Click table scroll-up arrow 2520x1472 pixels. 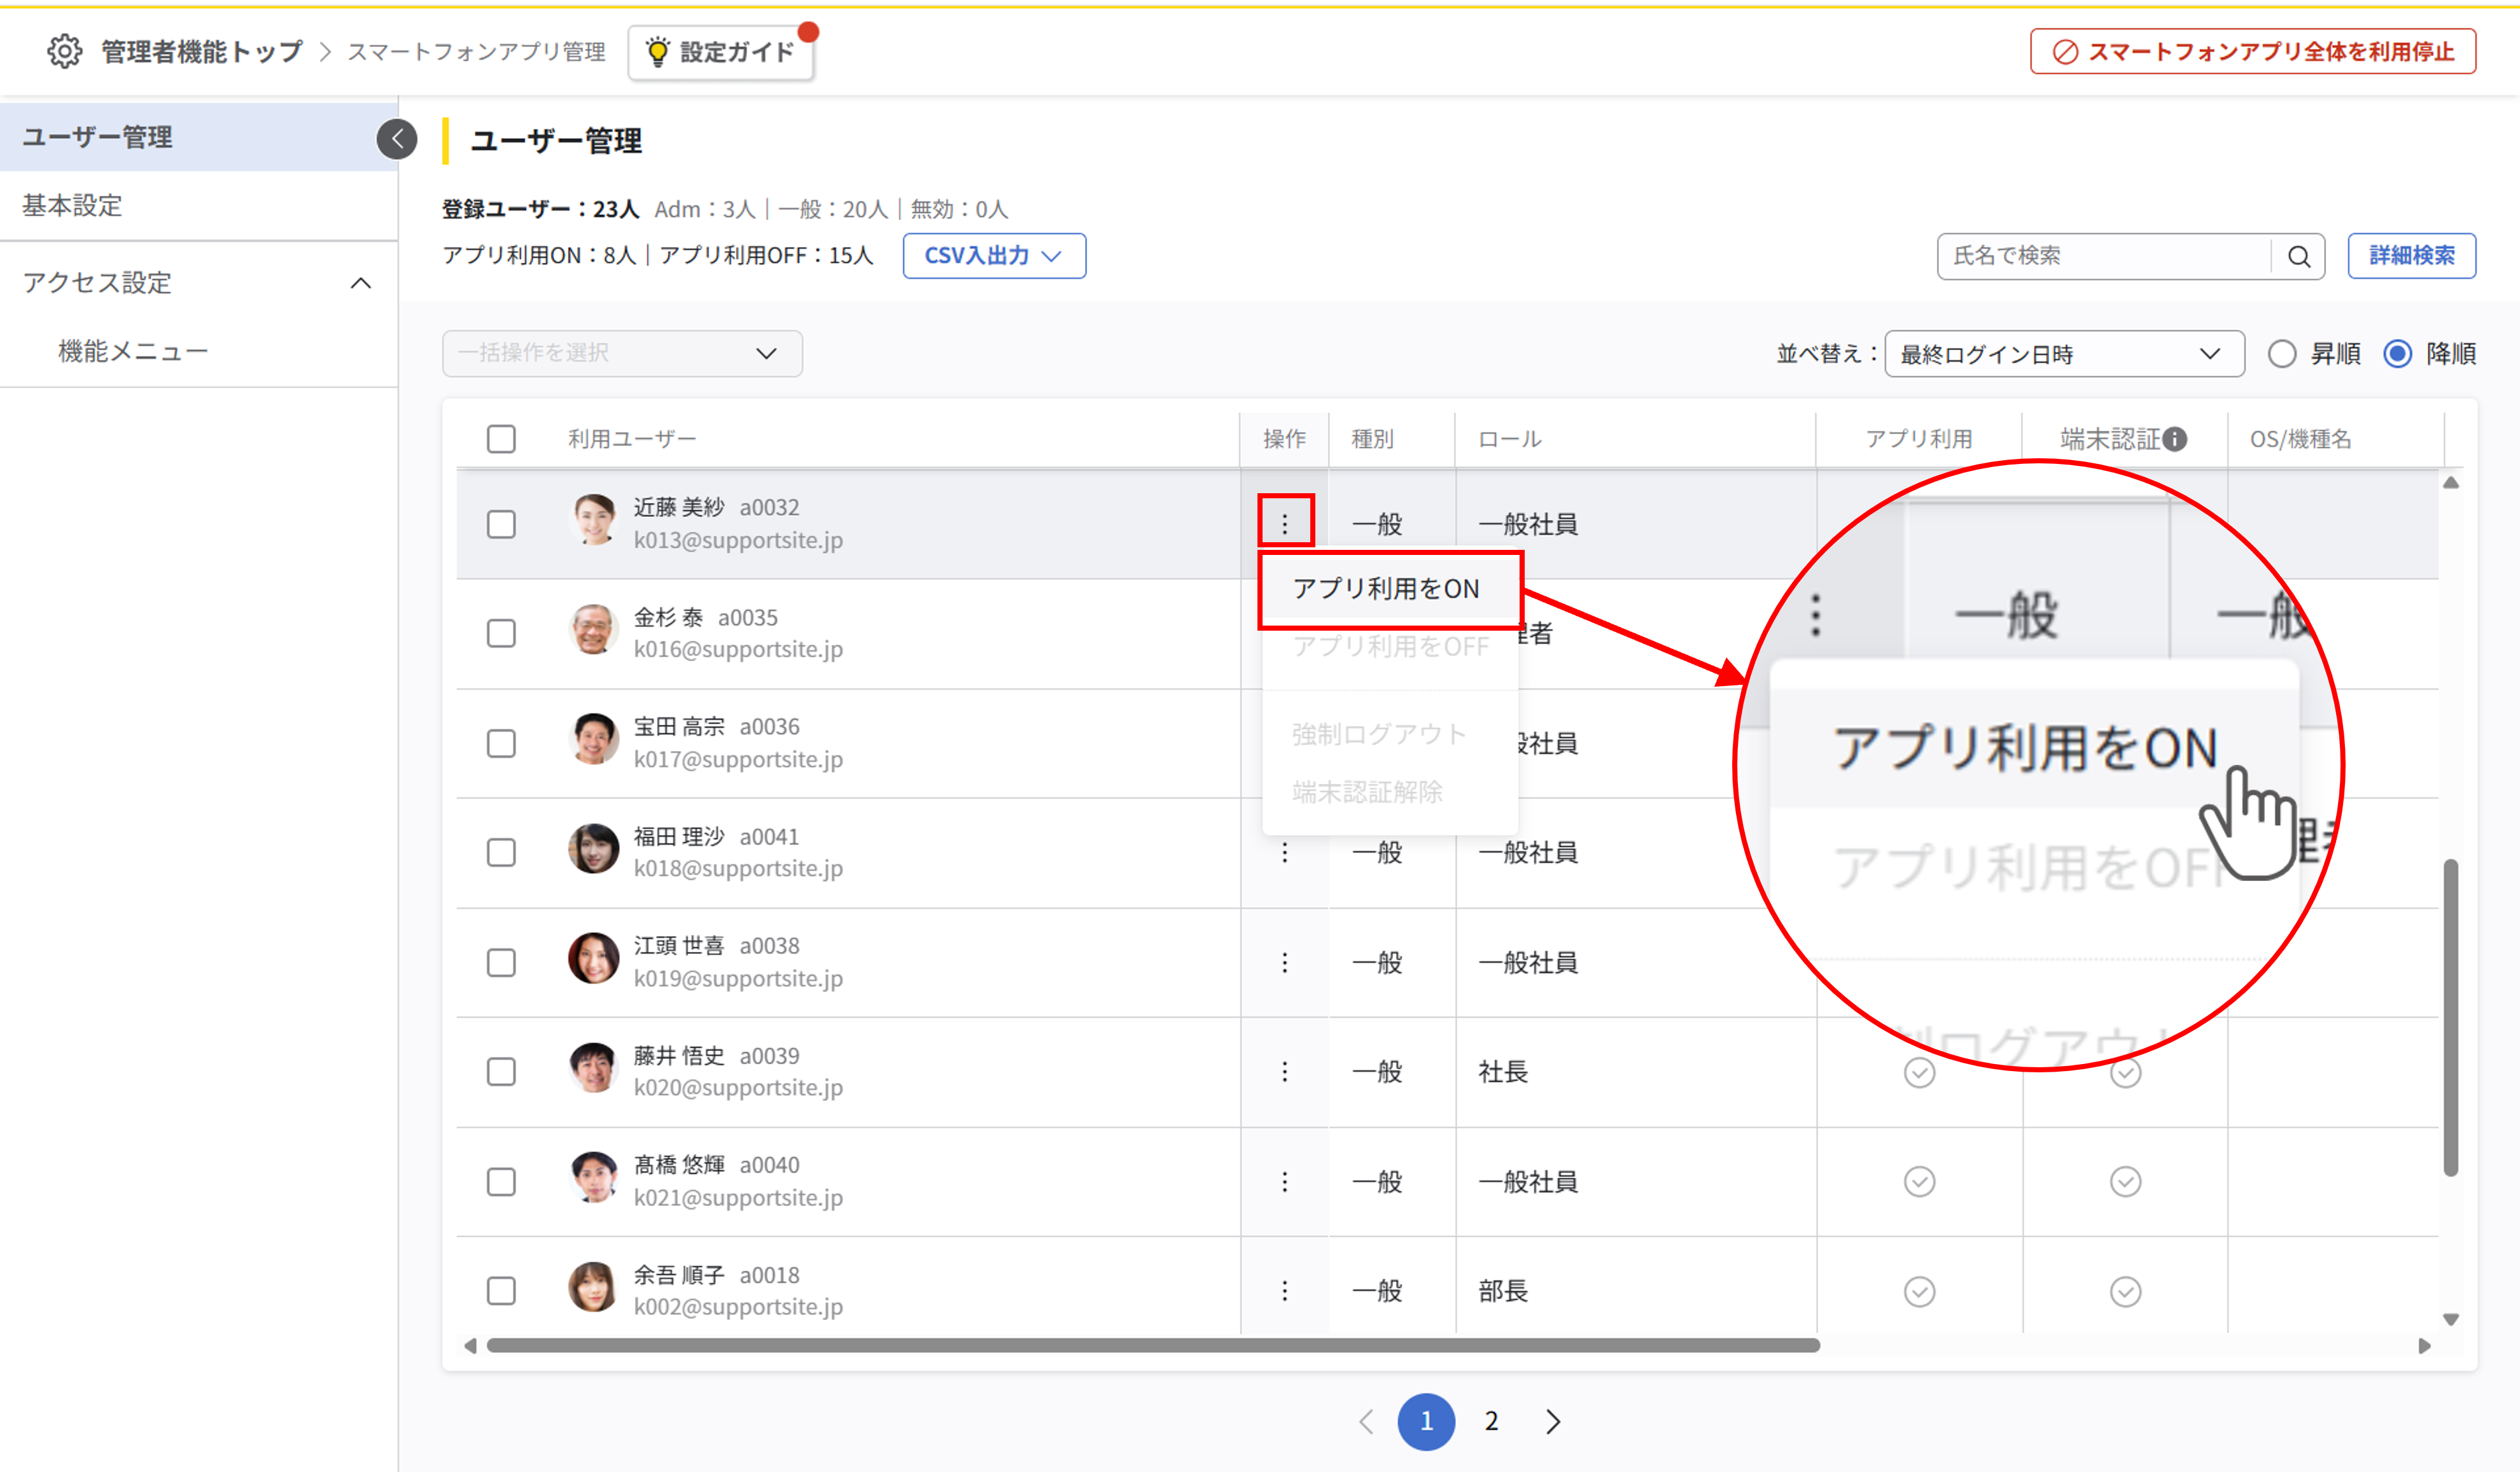click(x=2451, y=483)
